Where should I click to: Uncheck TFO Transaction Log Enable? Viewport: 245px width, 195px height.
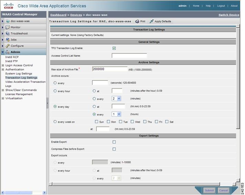(x=114, y=48)
